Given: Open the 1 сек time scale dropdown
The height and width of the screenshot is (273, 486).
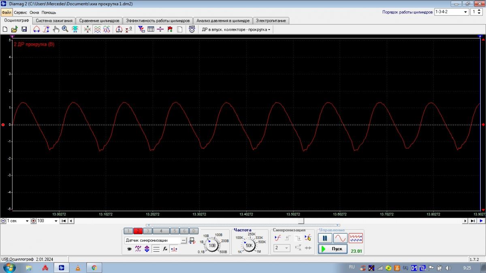Looking at the screenshot, I should [27, 221].
